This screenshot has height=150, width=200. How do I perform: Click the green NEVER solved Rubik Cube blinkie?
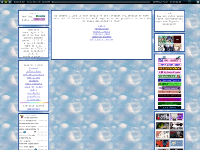click(x=170, y=84)
